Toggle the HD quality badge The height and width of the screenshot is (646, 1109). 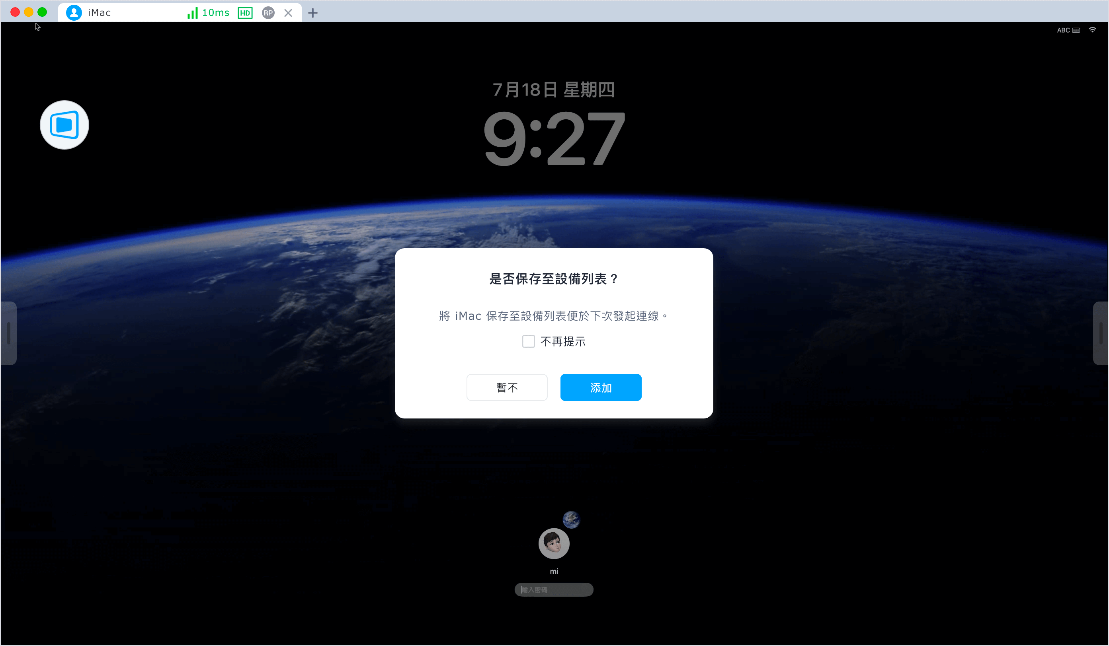click(245, 13)
